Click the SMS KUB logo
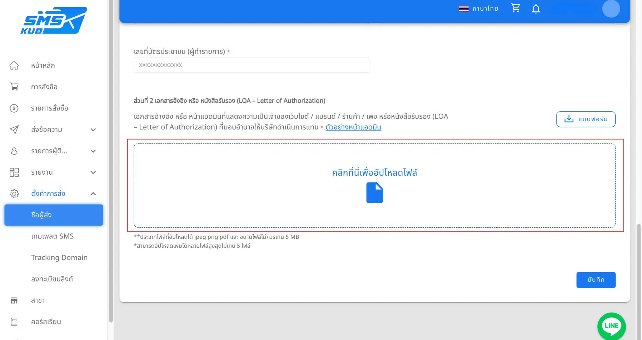Viewport: 642px width, 340px height. 54,20
